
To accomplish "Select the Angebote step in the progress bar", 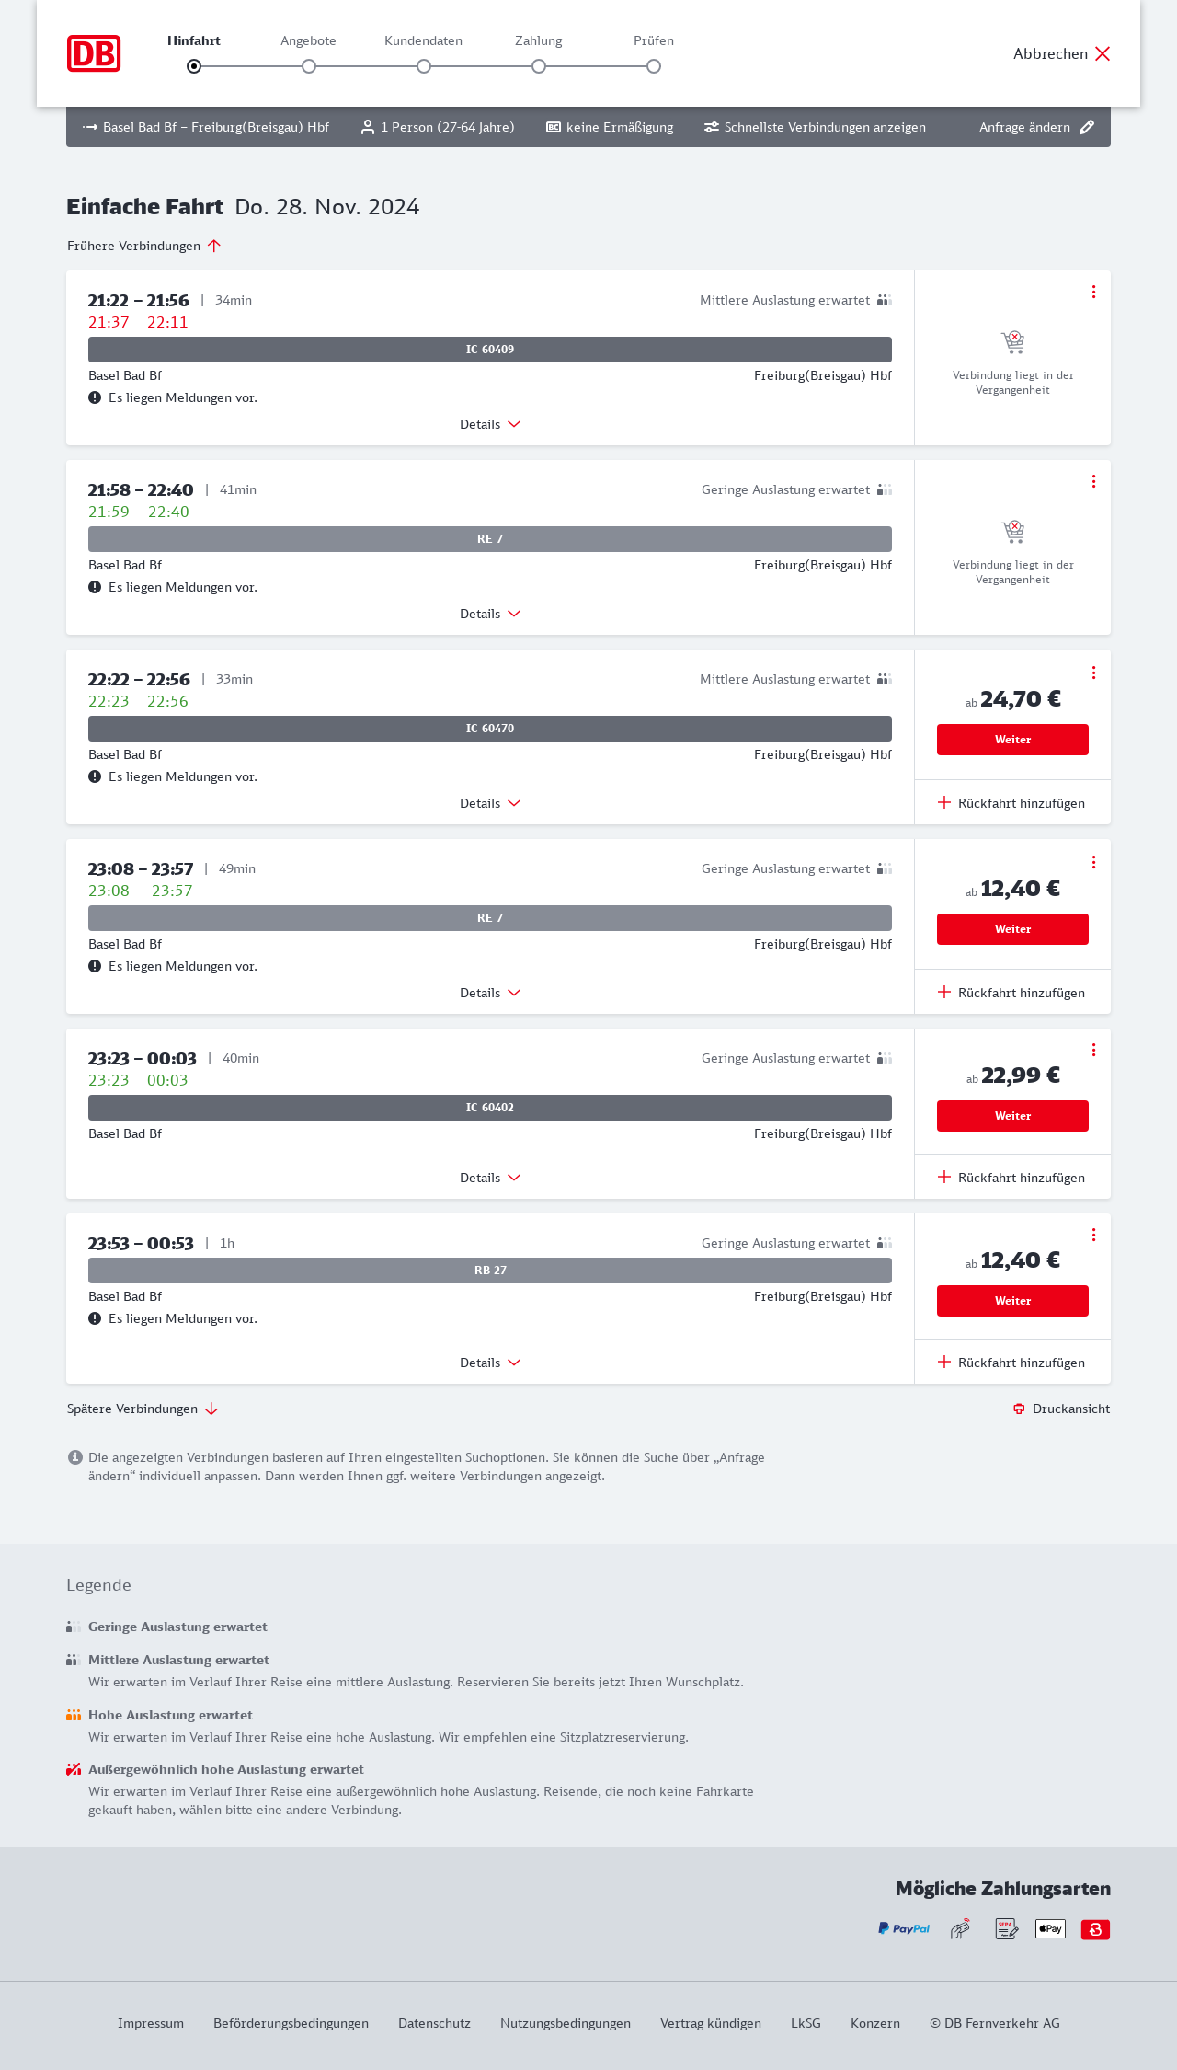I will 309,65.
